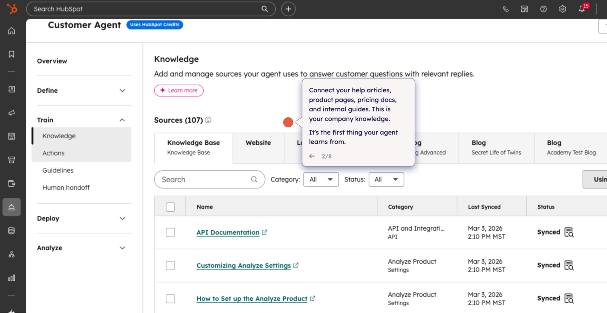This screenshot has width=607, height=313.
Task: Open How to Set up the Analyze Product link
Action: coord(252,298)
